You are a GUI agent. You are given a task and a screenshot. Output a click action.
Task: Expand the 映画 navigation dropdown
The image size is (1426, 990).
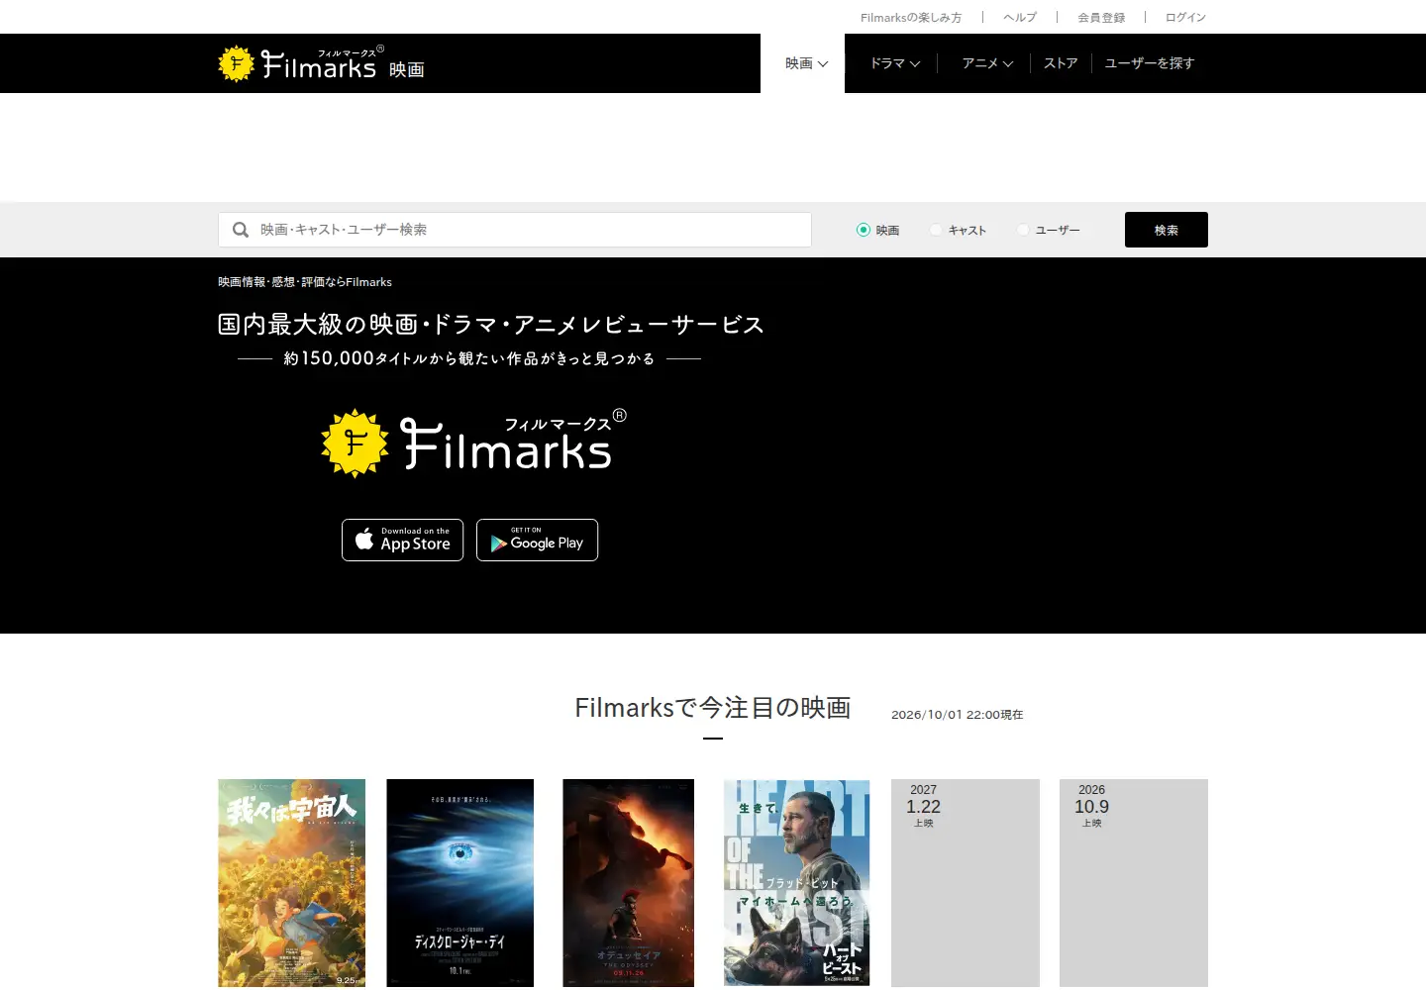tap(806, 63)
